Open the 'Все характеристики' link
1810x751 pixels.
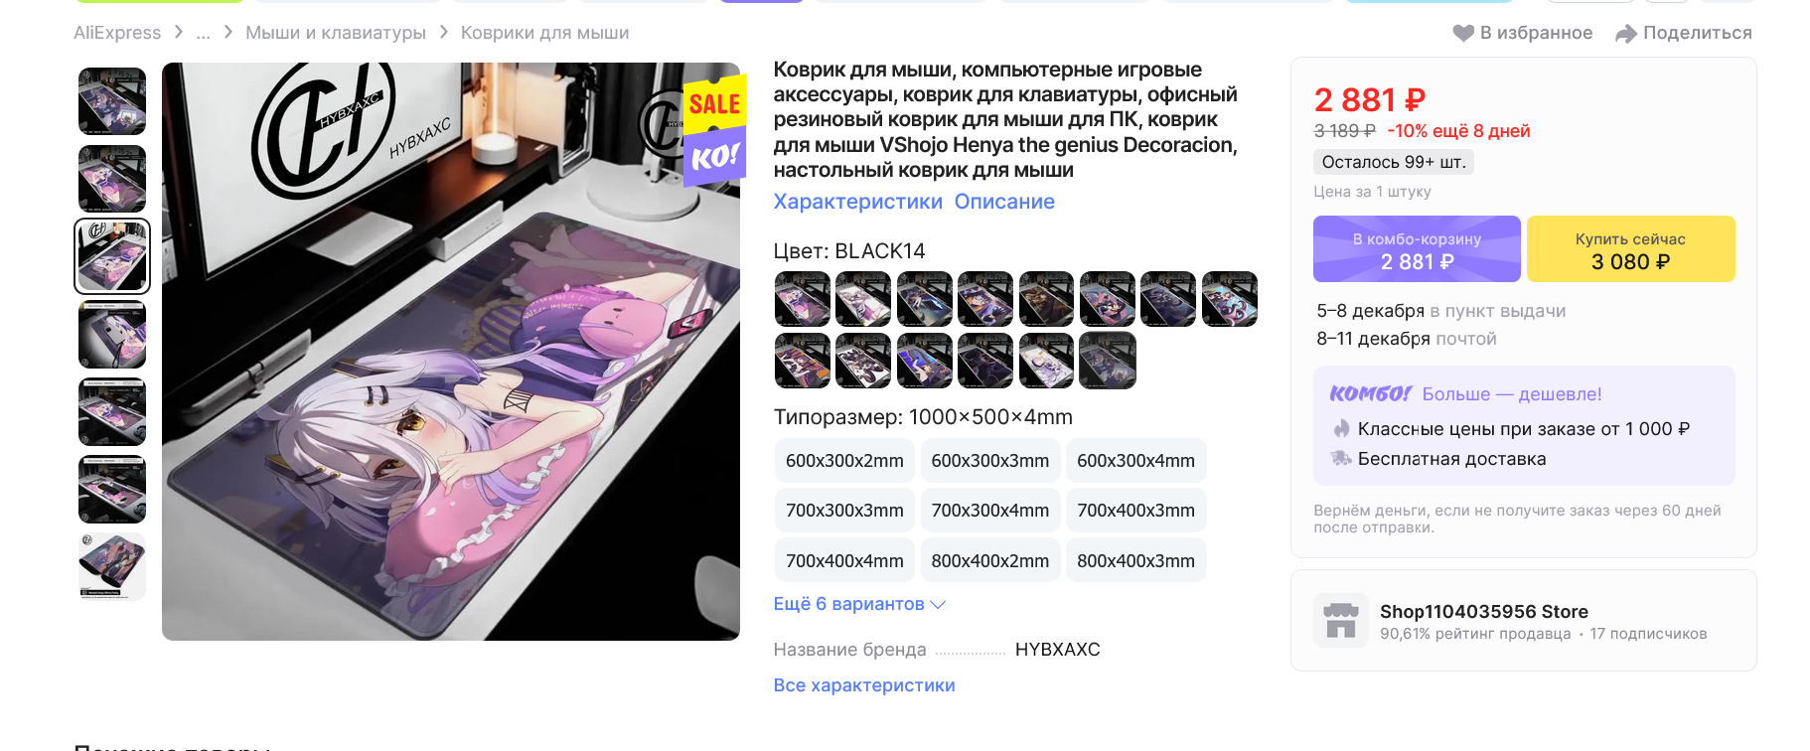pyautogui.click(x=864, y=685)
